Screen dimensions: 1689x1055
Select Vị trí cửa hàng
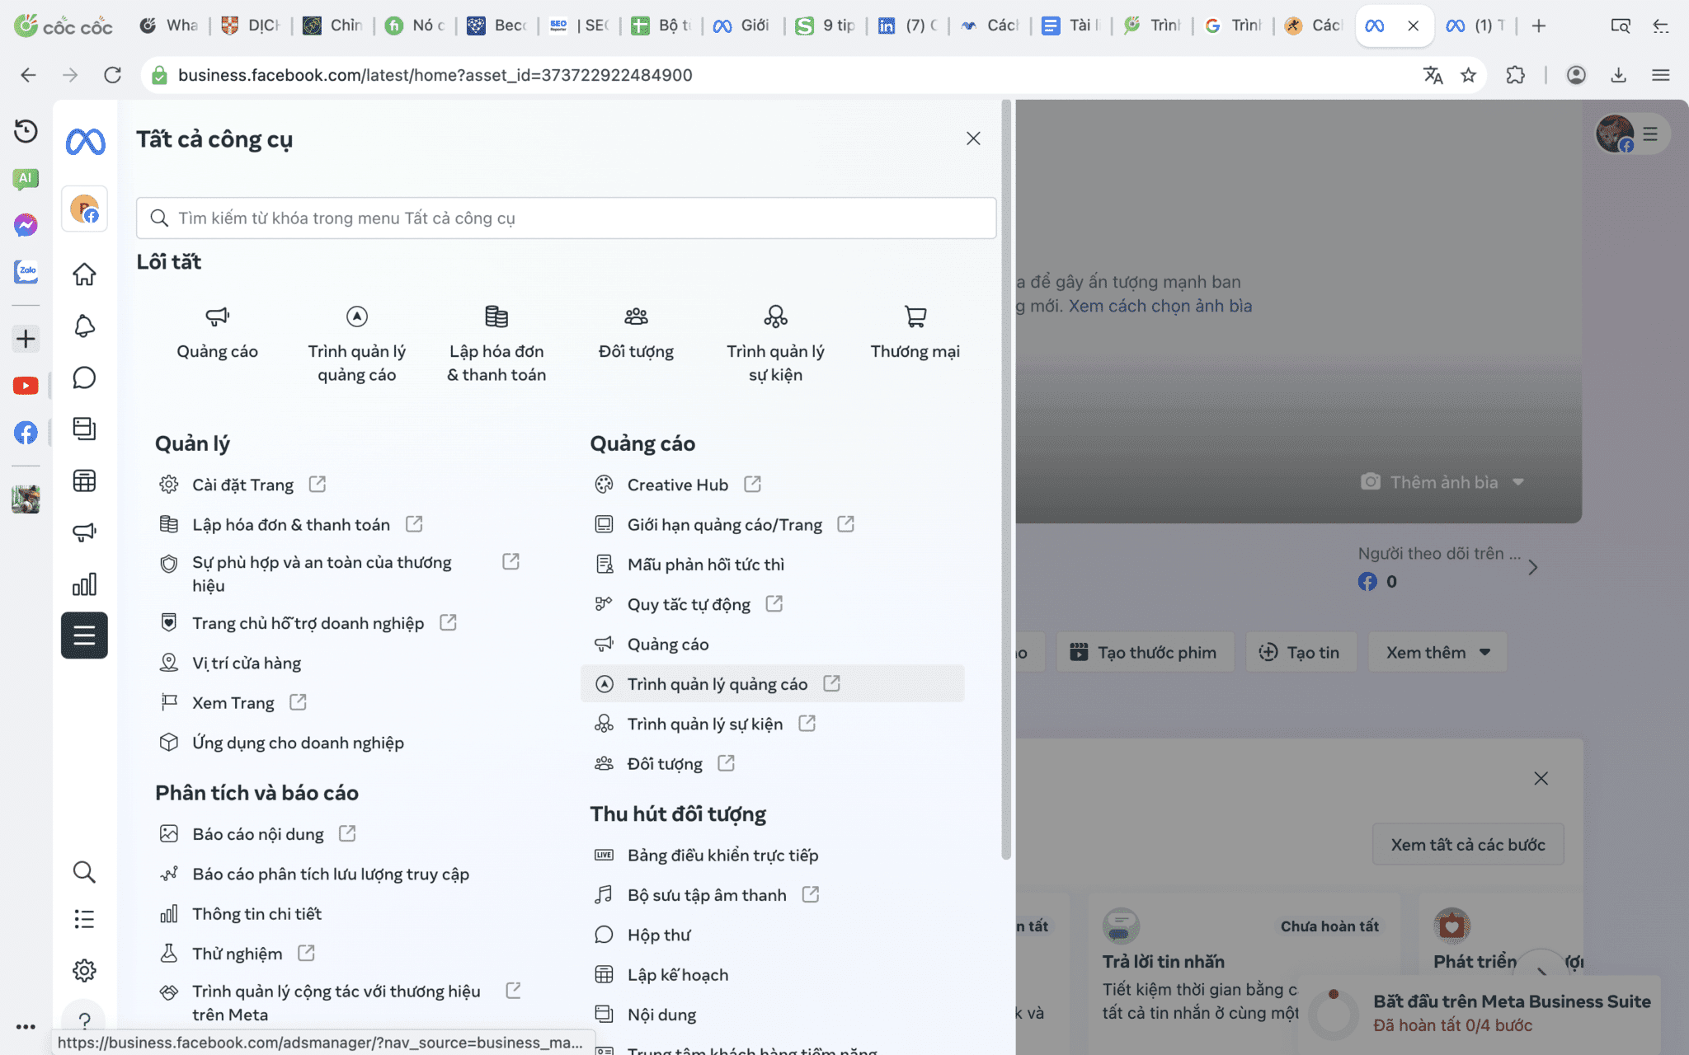[x=247, y=663]
